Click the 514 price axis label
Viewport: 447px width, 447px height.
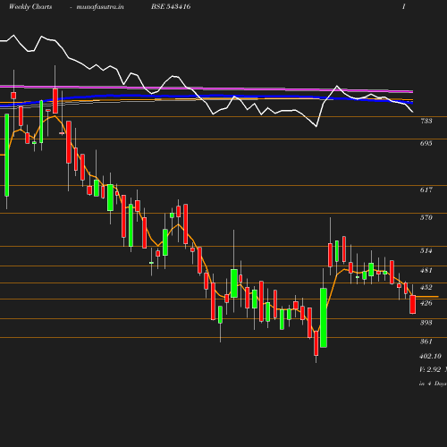point(426,250)
